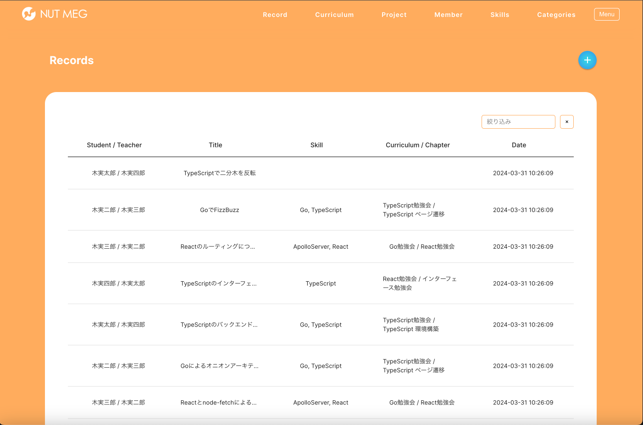Select the TypeScriptのインターフェ record title
Viewport: 643px width, 425px height.
click(218, 283)
